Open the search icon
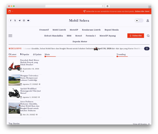158x134 pixels. [148, 36]
